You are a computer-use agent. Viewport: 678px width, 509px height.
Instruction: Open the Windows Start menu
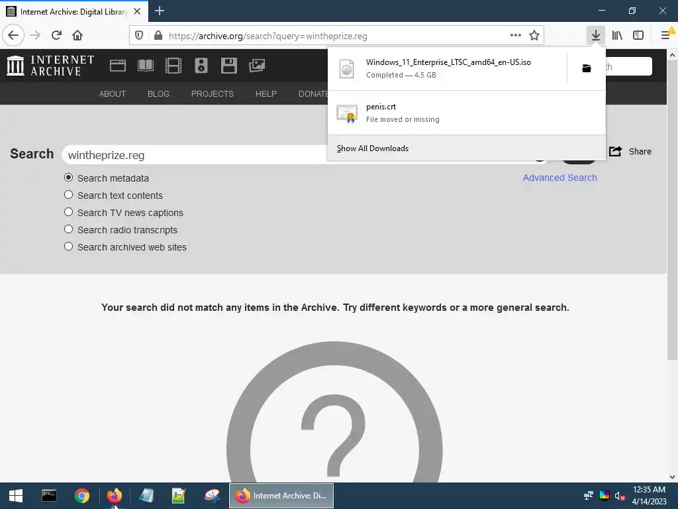(16, 496)
